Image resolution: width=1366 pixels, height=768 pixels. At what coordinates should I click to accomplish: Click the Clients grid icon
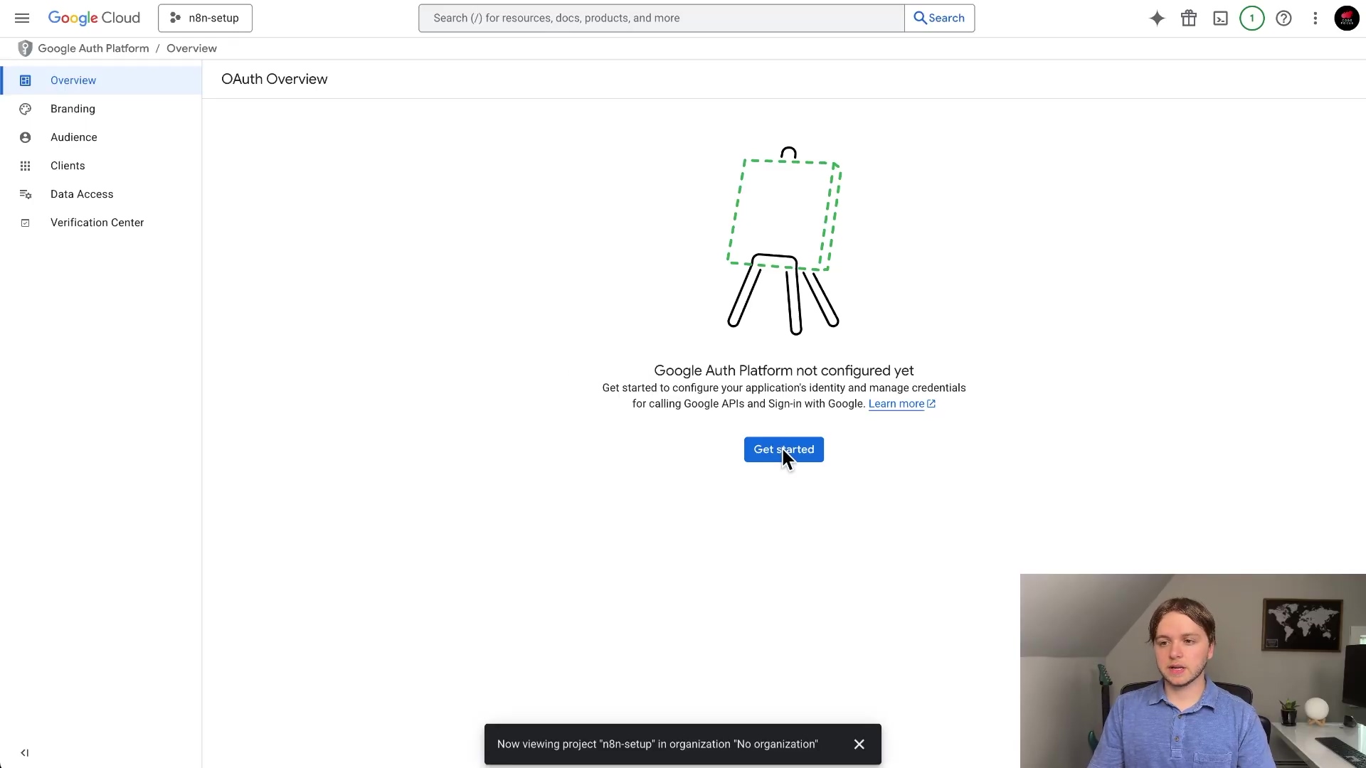pos(26,166)
